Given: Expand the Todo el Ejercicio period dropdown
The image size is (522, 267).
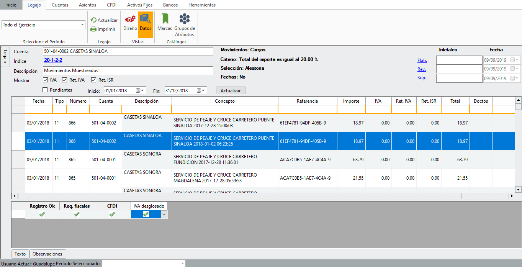Looking at the screenshot, I should (83, 25).
